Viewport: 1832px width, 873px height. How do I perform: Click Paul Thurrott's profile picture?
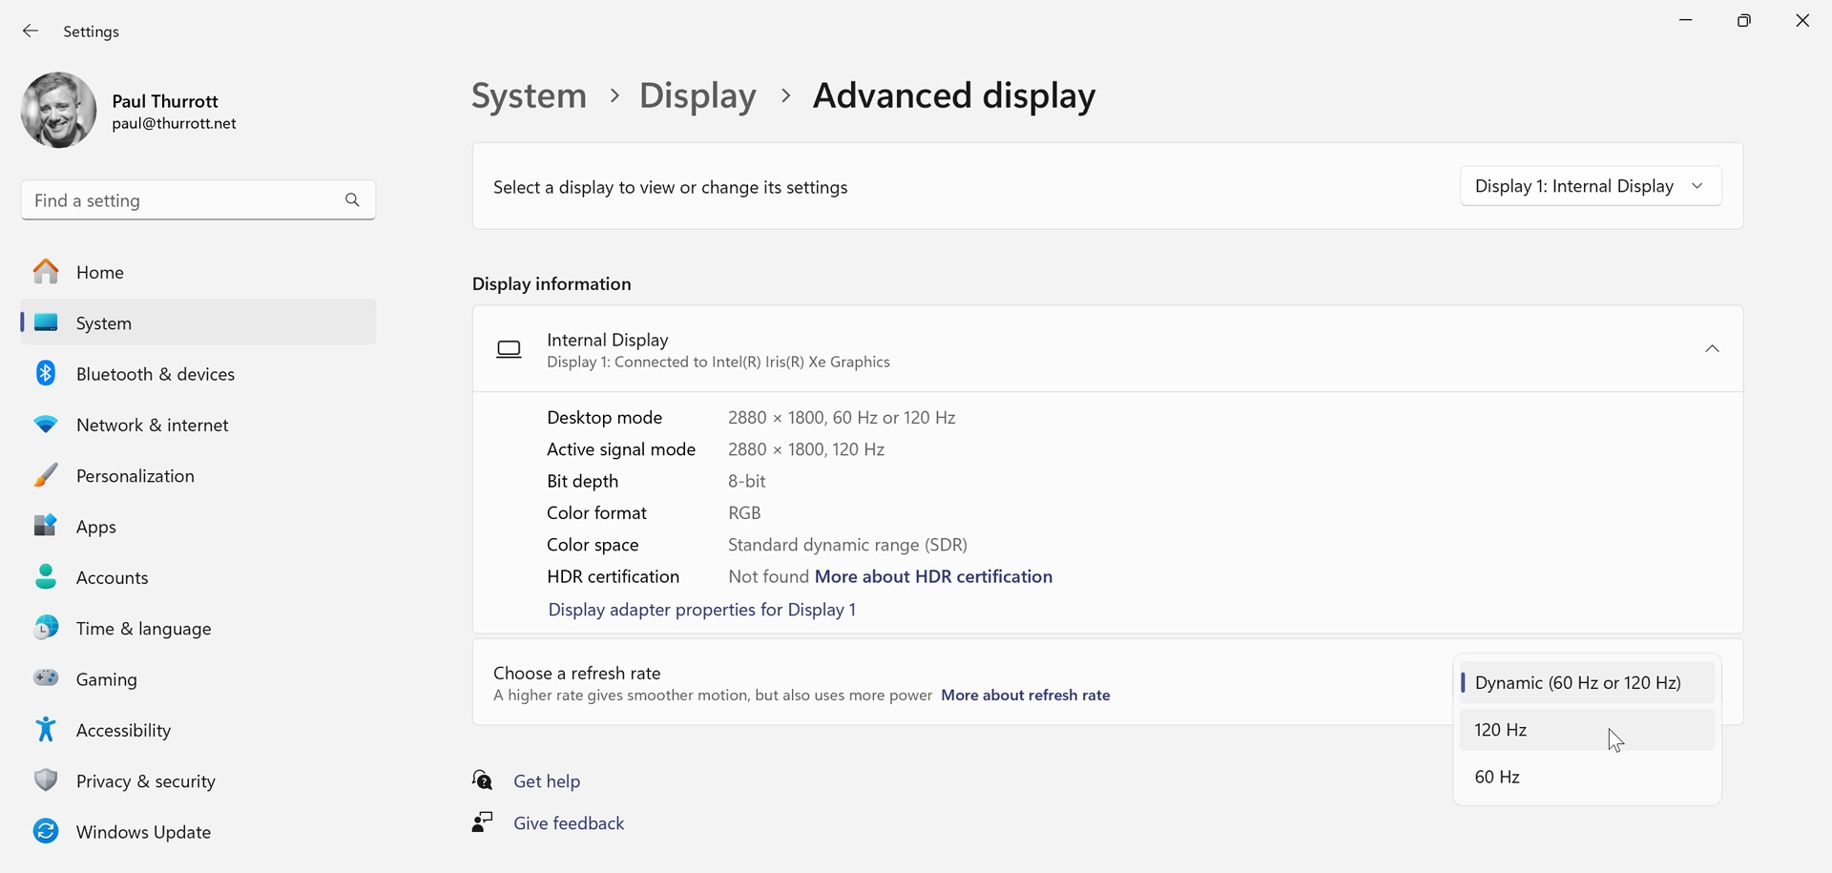[59, 111]
